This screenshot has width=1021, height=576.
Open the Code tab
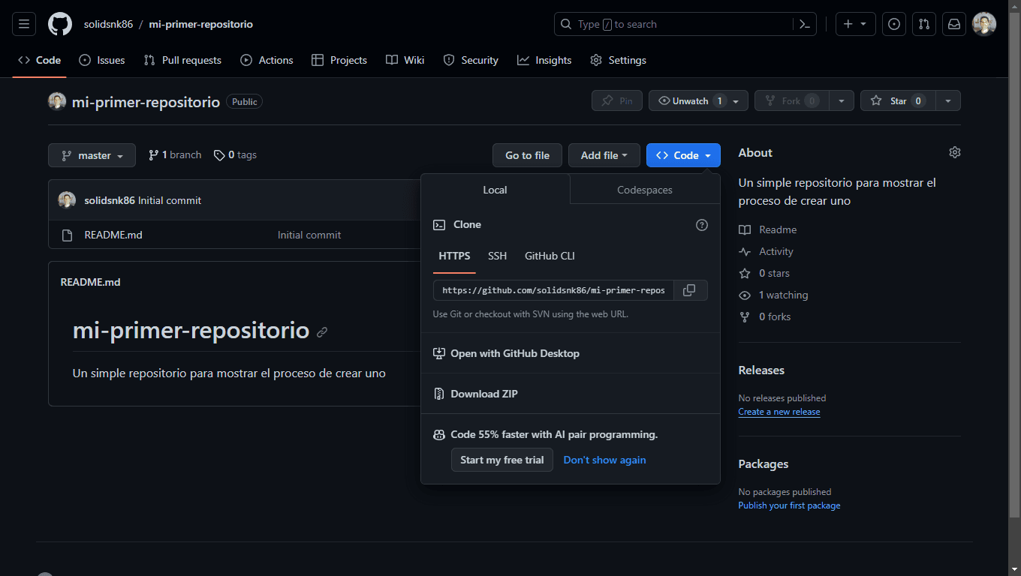click(39, 60)
